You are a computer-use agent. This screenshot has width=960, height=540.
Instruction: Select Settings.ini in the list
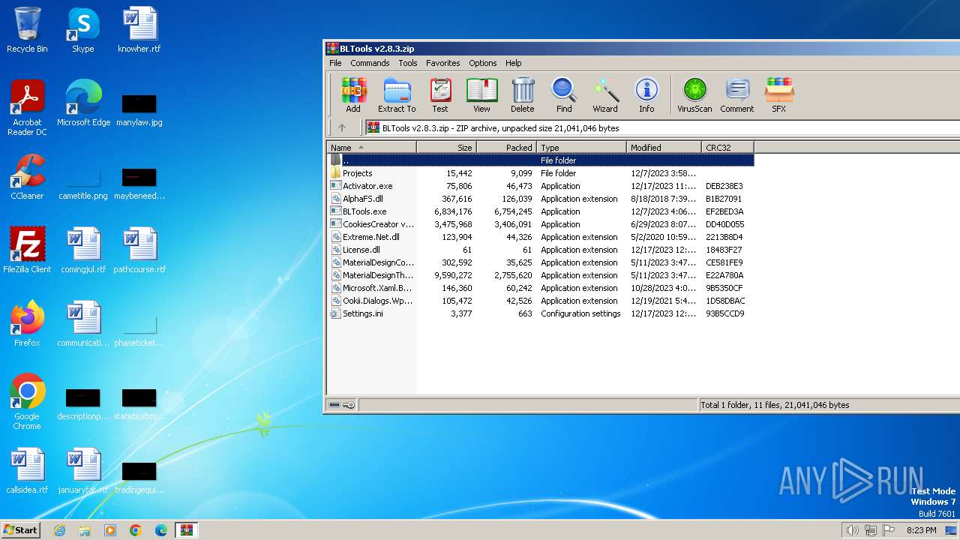coord(540,313)
